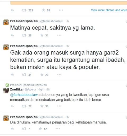Screen dimensions: 127x136
Task: Reply to the 'Gak ada orang masuk surga' tweet
Action: [12, 75]
